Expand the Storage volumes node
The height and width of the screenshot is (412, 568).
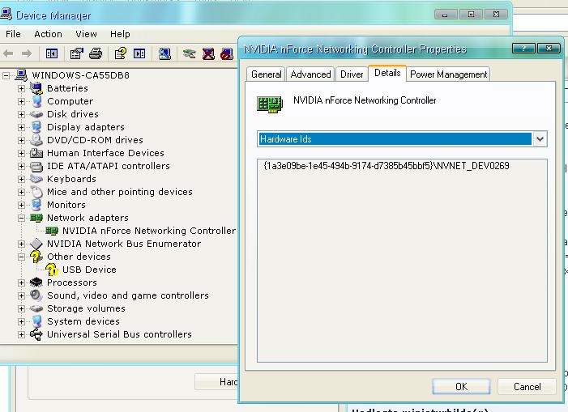tap(21, 308)
